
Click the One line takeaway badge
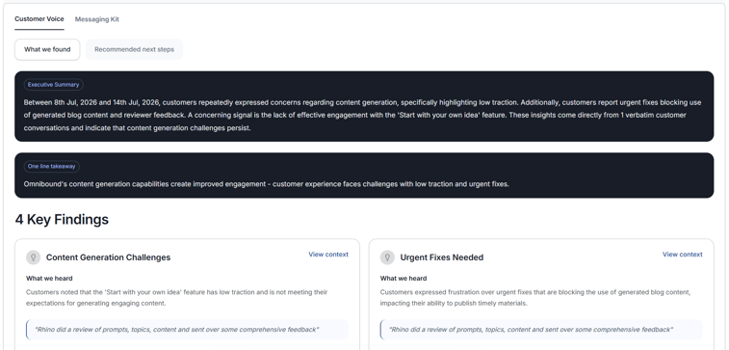(52, 166)
